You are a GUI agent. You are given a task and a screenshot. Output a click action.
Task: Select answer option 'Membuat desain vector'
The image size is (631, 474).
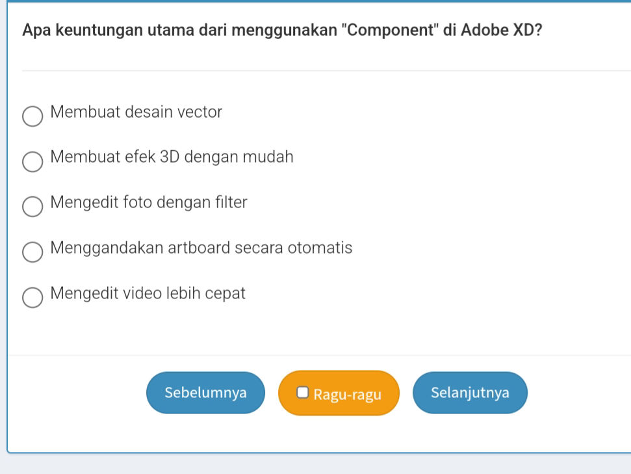(33, 116)
